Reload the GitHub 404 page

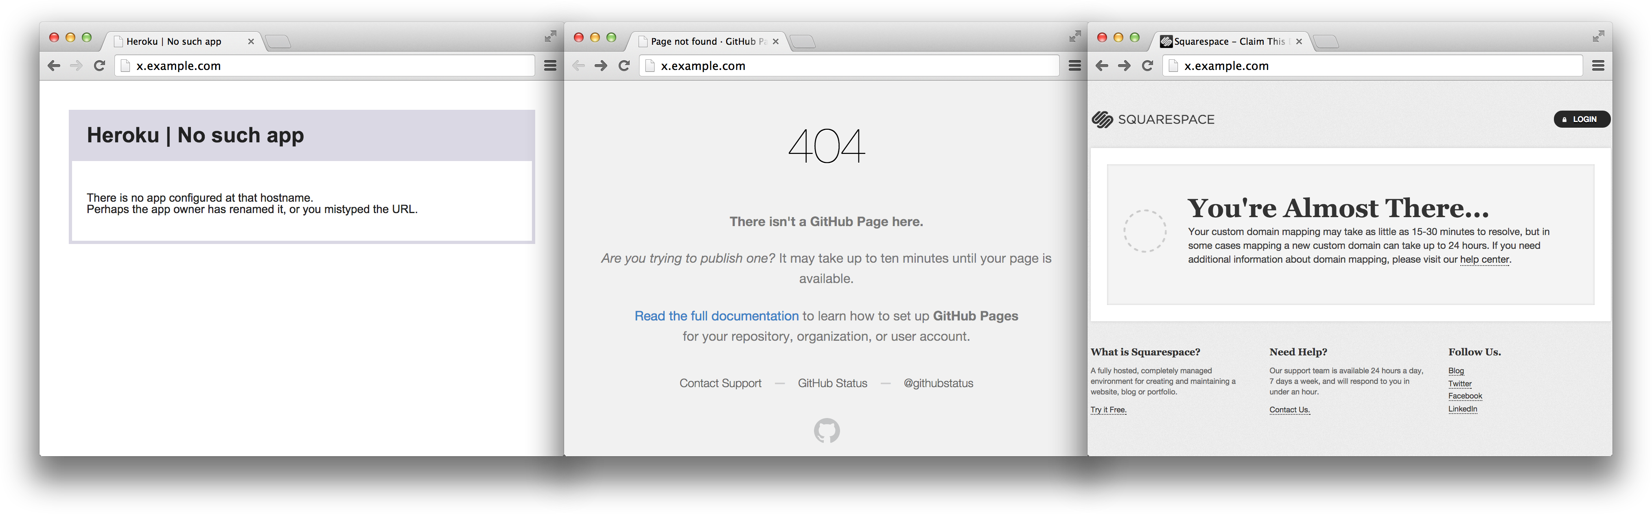click(x=624, y=65)
